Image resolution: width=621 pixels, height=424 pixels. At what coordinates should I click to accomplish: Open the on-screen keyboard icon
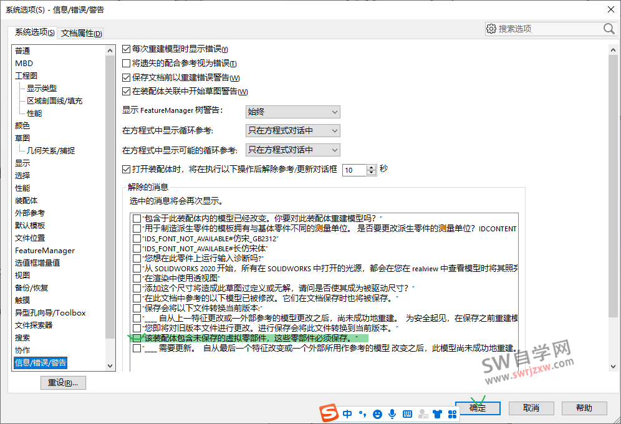[407, 413]
